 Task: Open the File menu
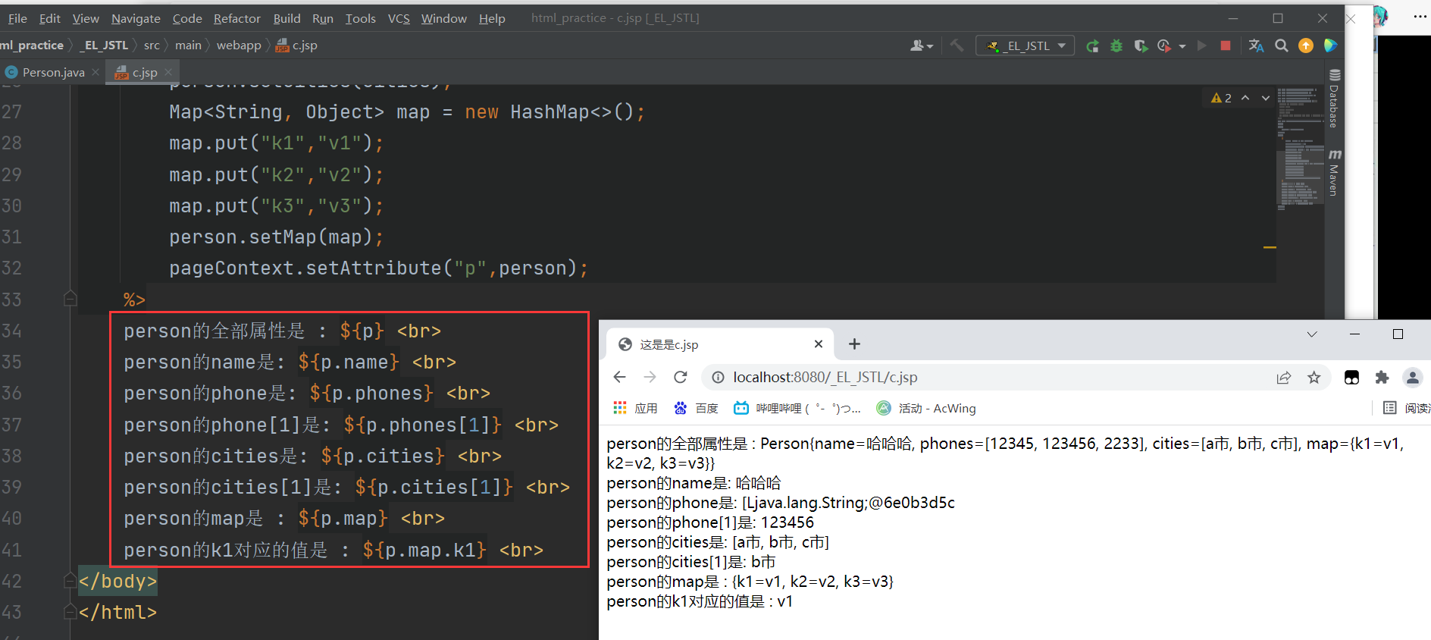[x=17, y=18]
